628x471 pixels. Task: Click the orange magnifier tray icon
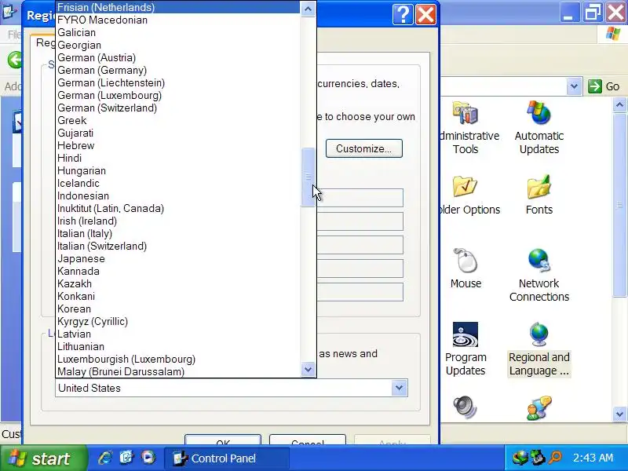point(556,458)
